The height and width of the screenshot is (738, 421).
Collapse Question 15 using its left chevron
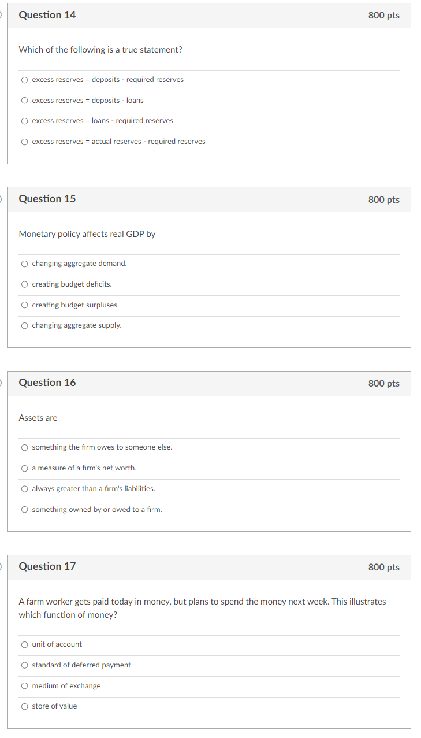1,199
